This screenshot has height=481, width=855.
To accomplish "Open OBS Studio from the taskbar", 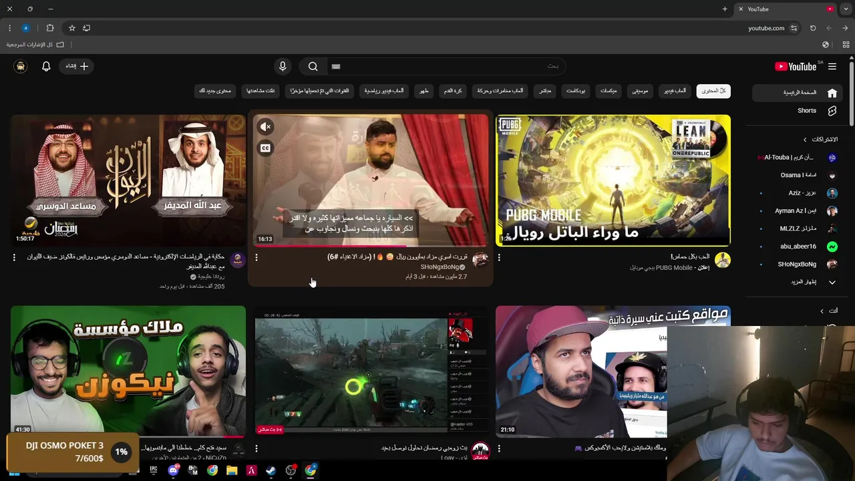I will [x=291, y=470].
